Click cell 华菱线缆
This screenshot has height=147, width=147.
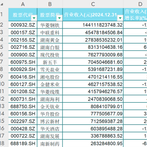[x=50, y=91]
